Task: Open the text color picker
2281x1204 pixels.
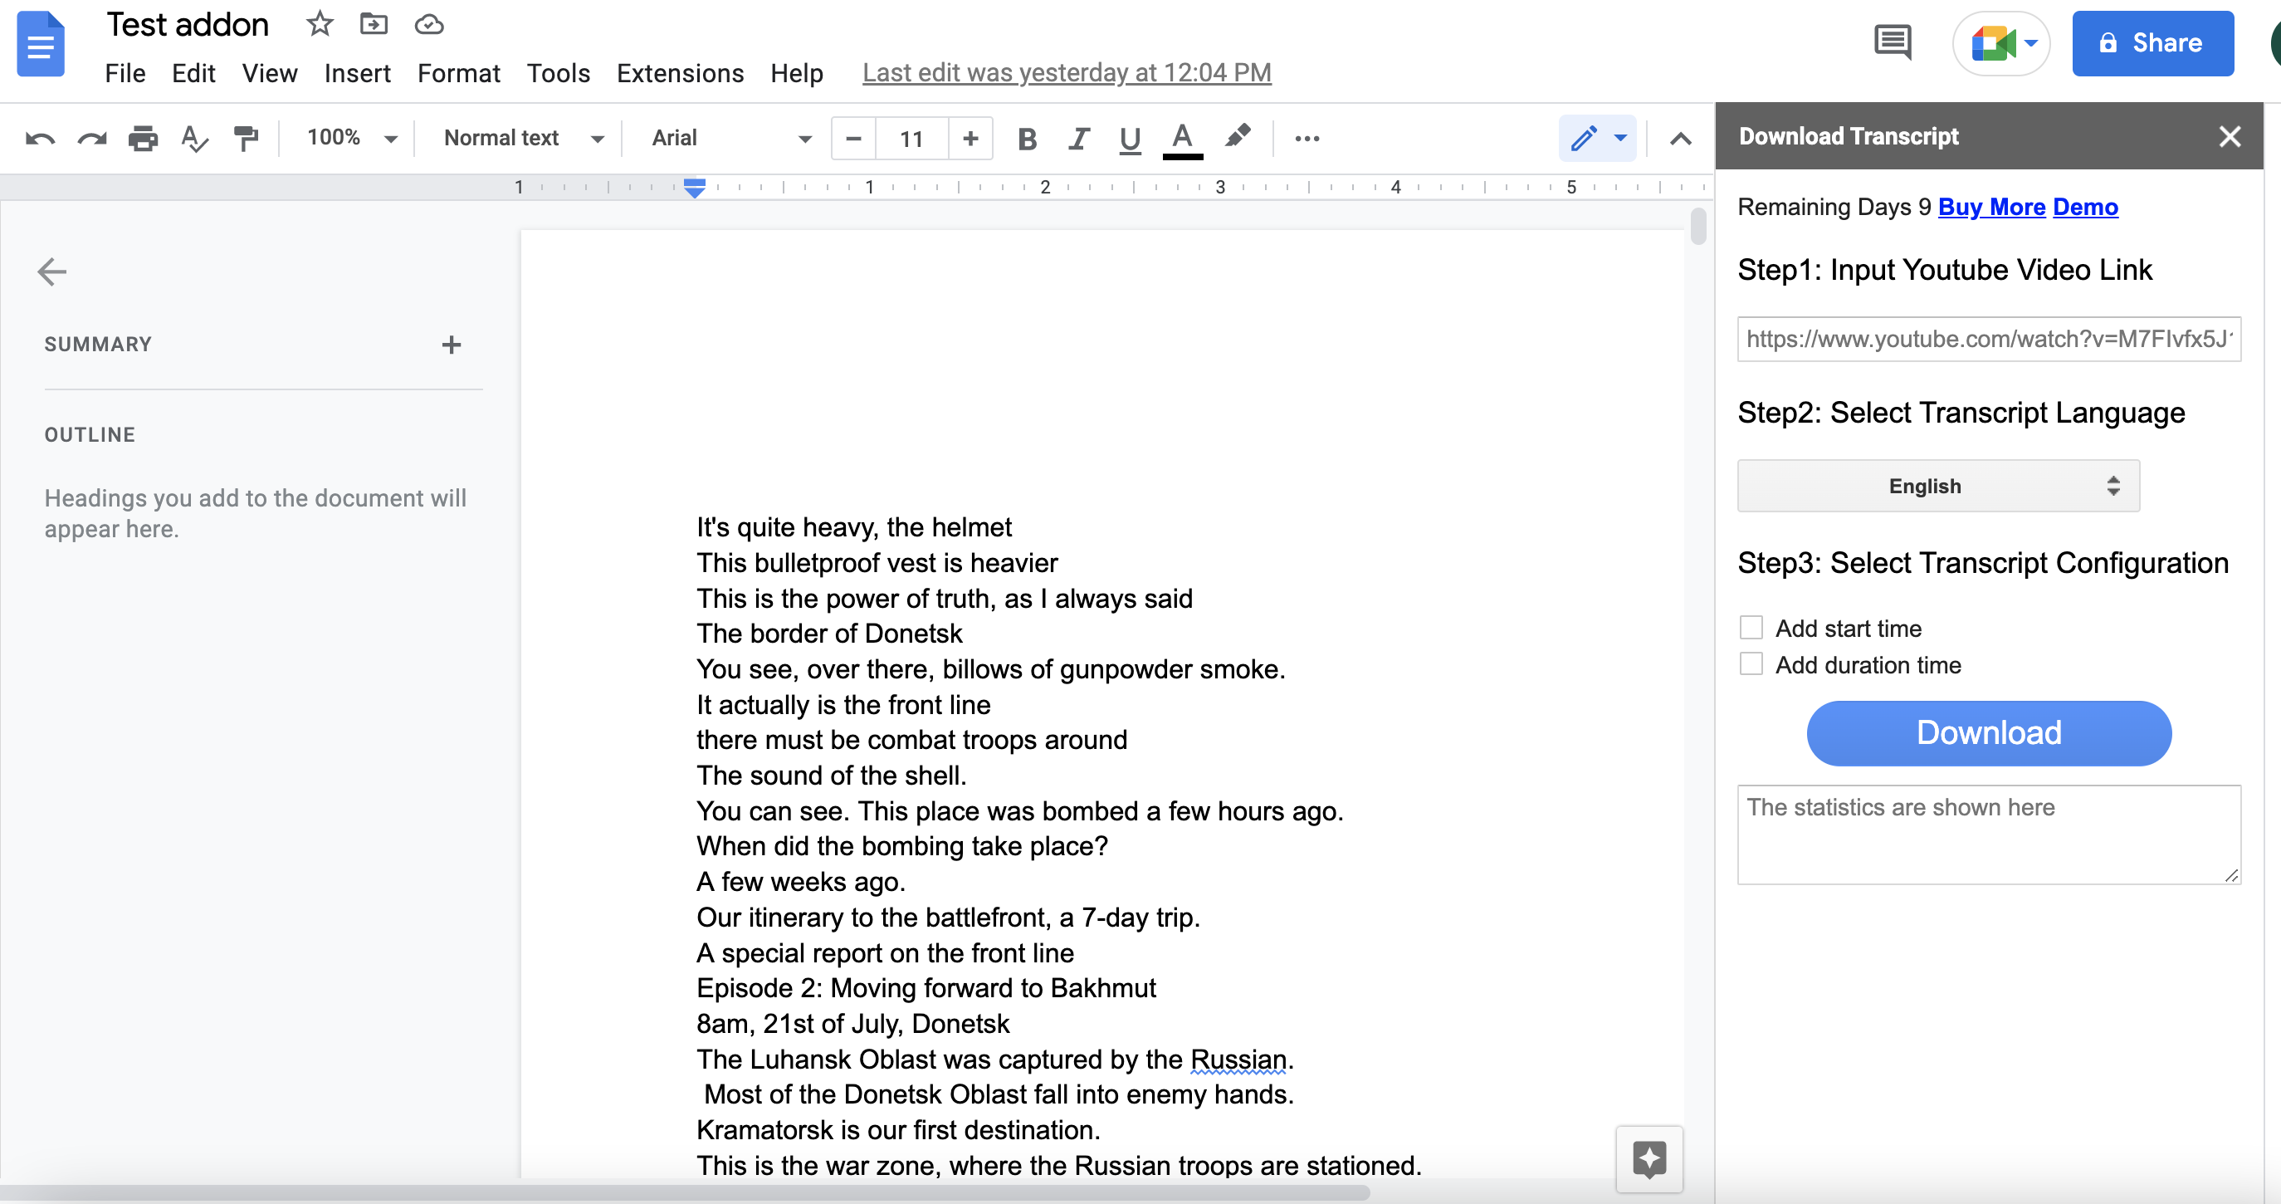Action: pos(1182,139)
